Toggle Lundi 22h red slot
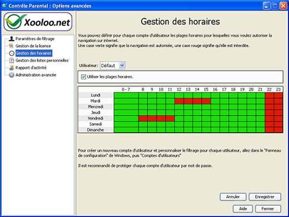 coord(270,96)
